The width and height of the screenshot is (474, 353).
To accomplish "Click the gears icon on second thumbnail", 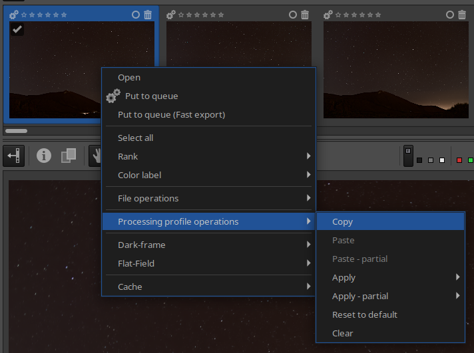I will coord(171,15).
